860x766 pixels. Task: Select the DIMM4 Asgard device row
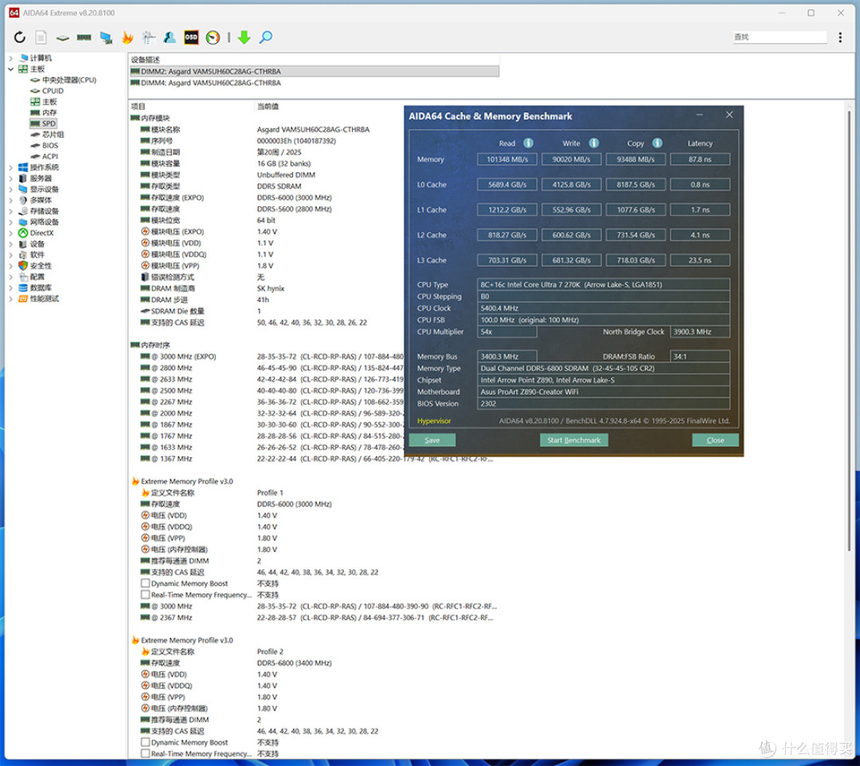[315, 83]
